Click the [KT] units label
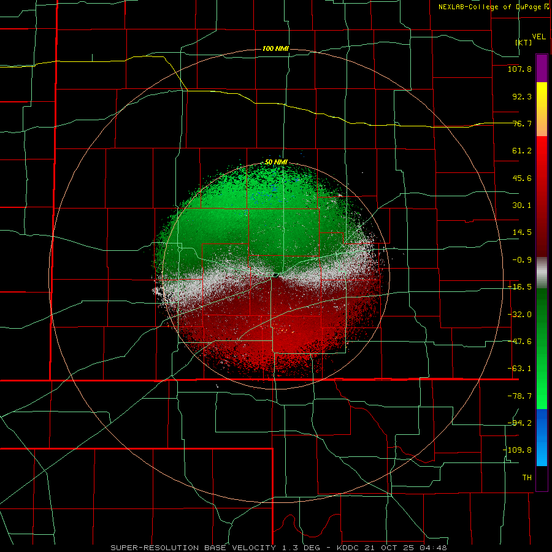This screenshot has width=552, height=552. click(x=524, y=42)
